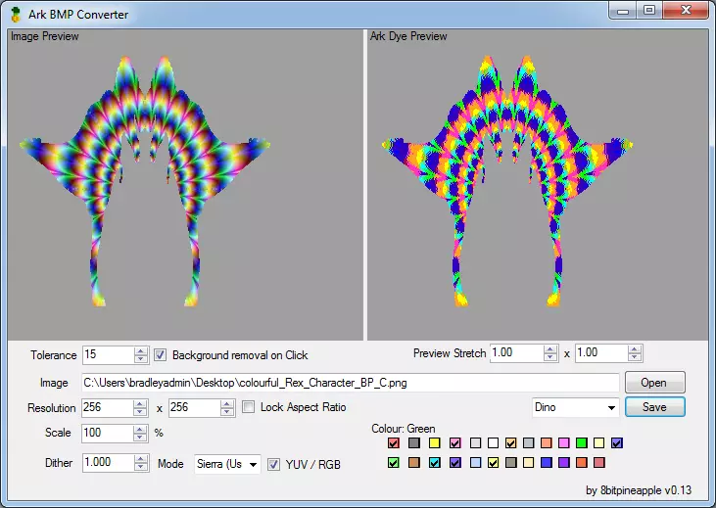Enable the Lock Aspect Ratio checkbox
Screen dimensions: 716x508
[x=248, y=406]
